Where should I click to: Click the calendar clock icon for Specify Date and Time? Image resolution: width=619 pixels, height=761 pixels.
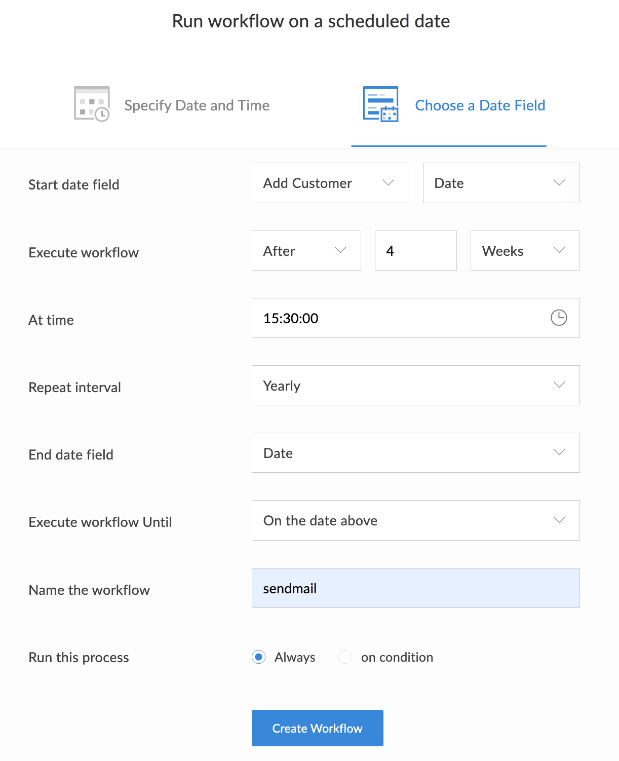[x=92, y=104]
